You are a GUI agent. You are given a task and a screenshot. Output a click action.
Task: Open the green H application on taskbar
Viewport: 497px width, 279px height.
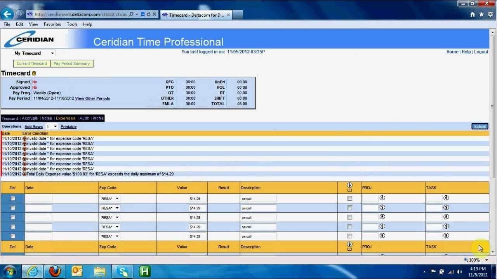[x=145, y=271]
